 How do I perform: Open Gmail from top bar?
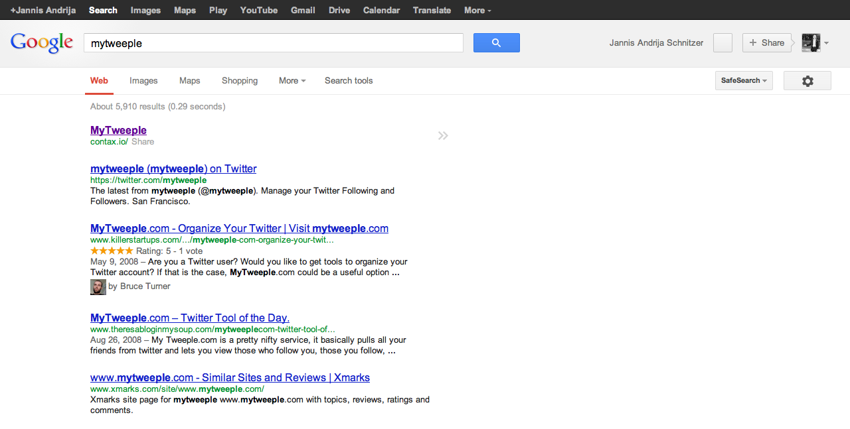(x=303, y=10)
